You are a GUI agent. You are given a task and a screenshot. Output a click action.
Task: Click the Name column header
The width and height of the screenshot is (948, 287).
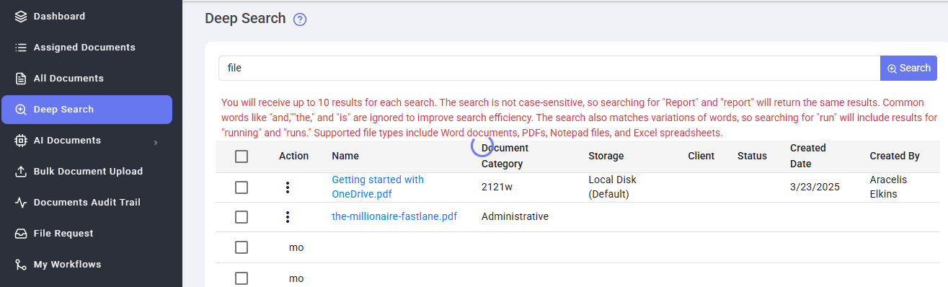pos(345,156)
